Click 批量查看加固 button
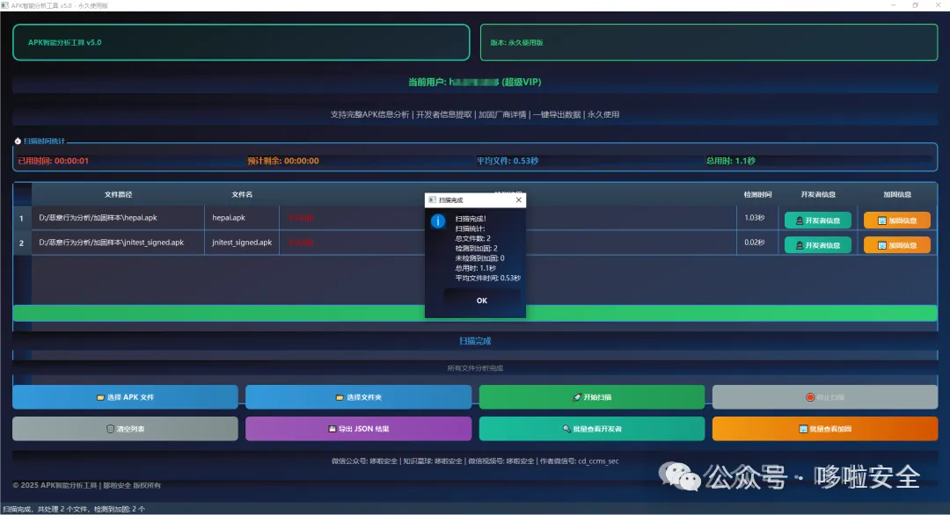The width and height of the screenshot is (950, 515). (825, 429)
